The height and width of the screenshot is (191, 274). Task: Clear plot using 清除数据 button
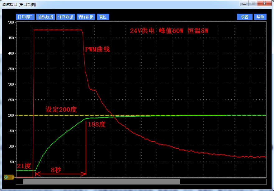click(x=86, y=17)
